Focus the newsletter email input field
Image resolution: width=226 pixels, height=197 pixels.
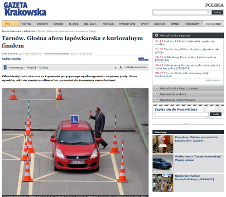click(x=182, y=114)
